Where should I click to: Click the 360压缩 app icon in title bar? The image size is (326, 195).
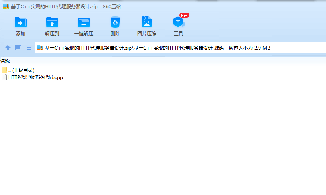pyautogui.click(x=6, y=6)
